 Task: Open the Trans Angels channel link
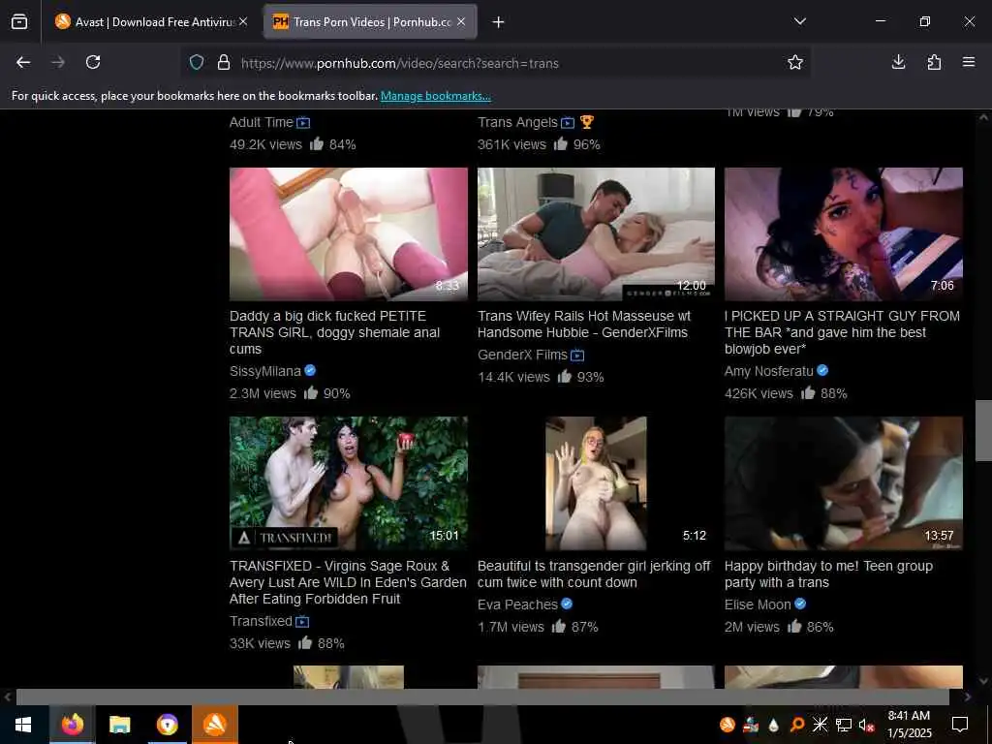(517, 122)
